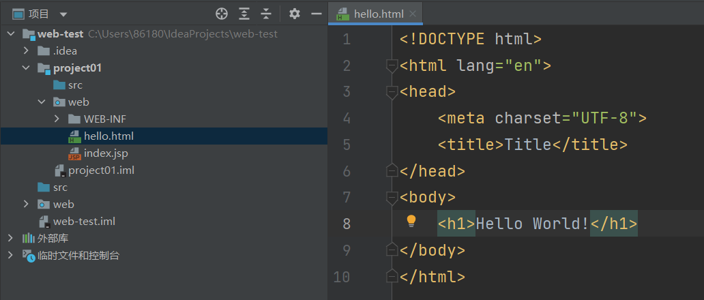
Task: Click the yellow lightbulb intention icon
Action: (411, 221)
